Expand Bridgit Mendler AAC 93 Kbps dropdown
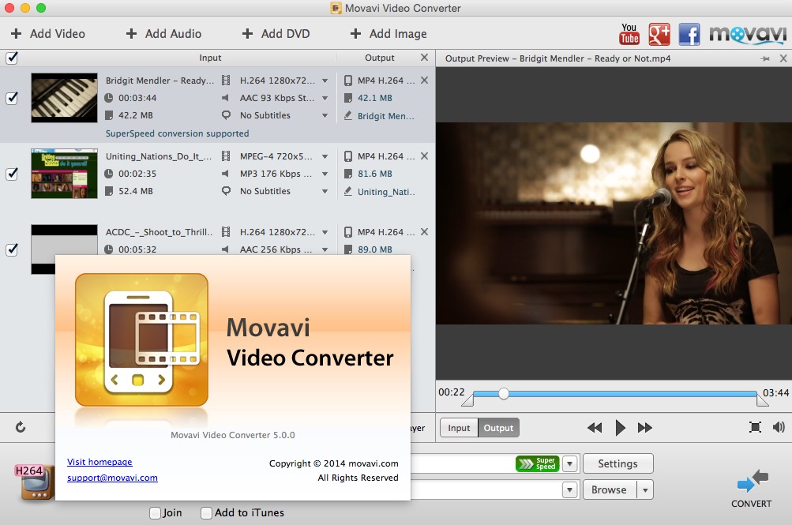Image resolution: width=792 pixels, height=525 pixels. (x=325, y=98)
